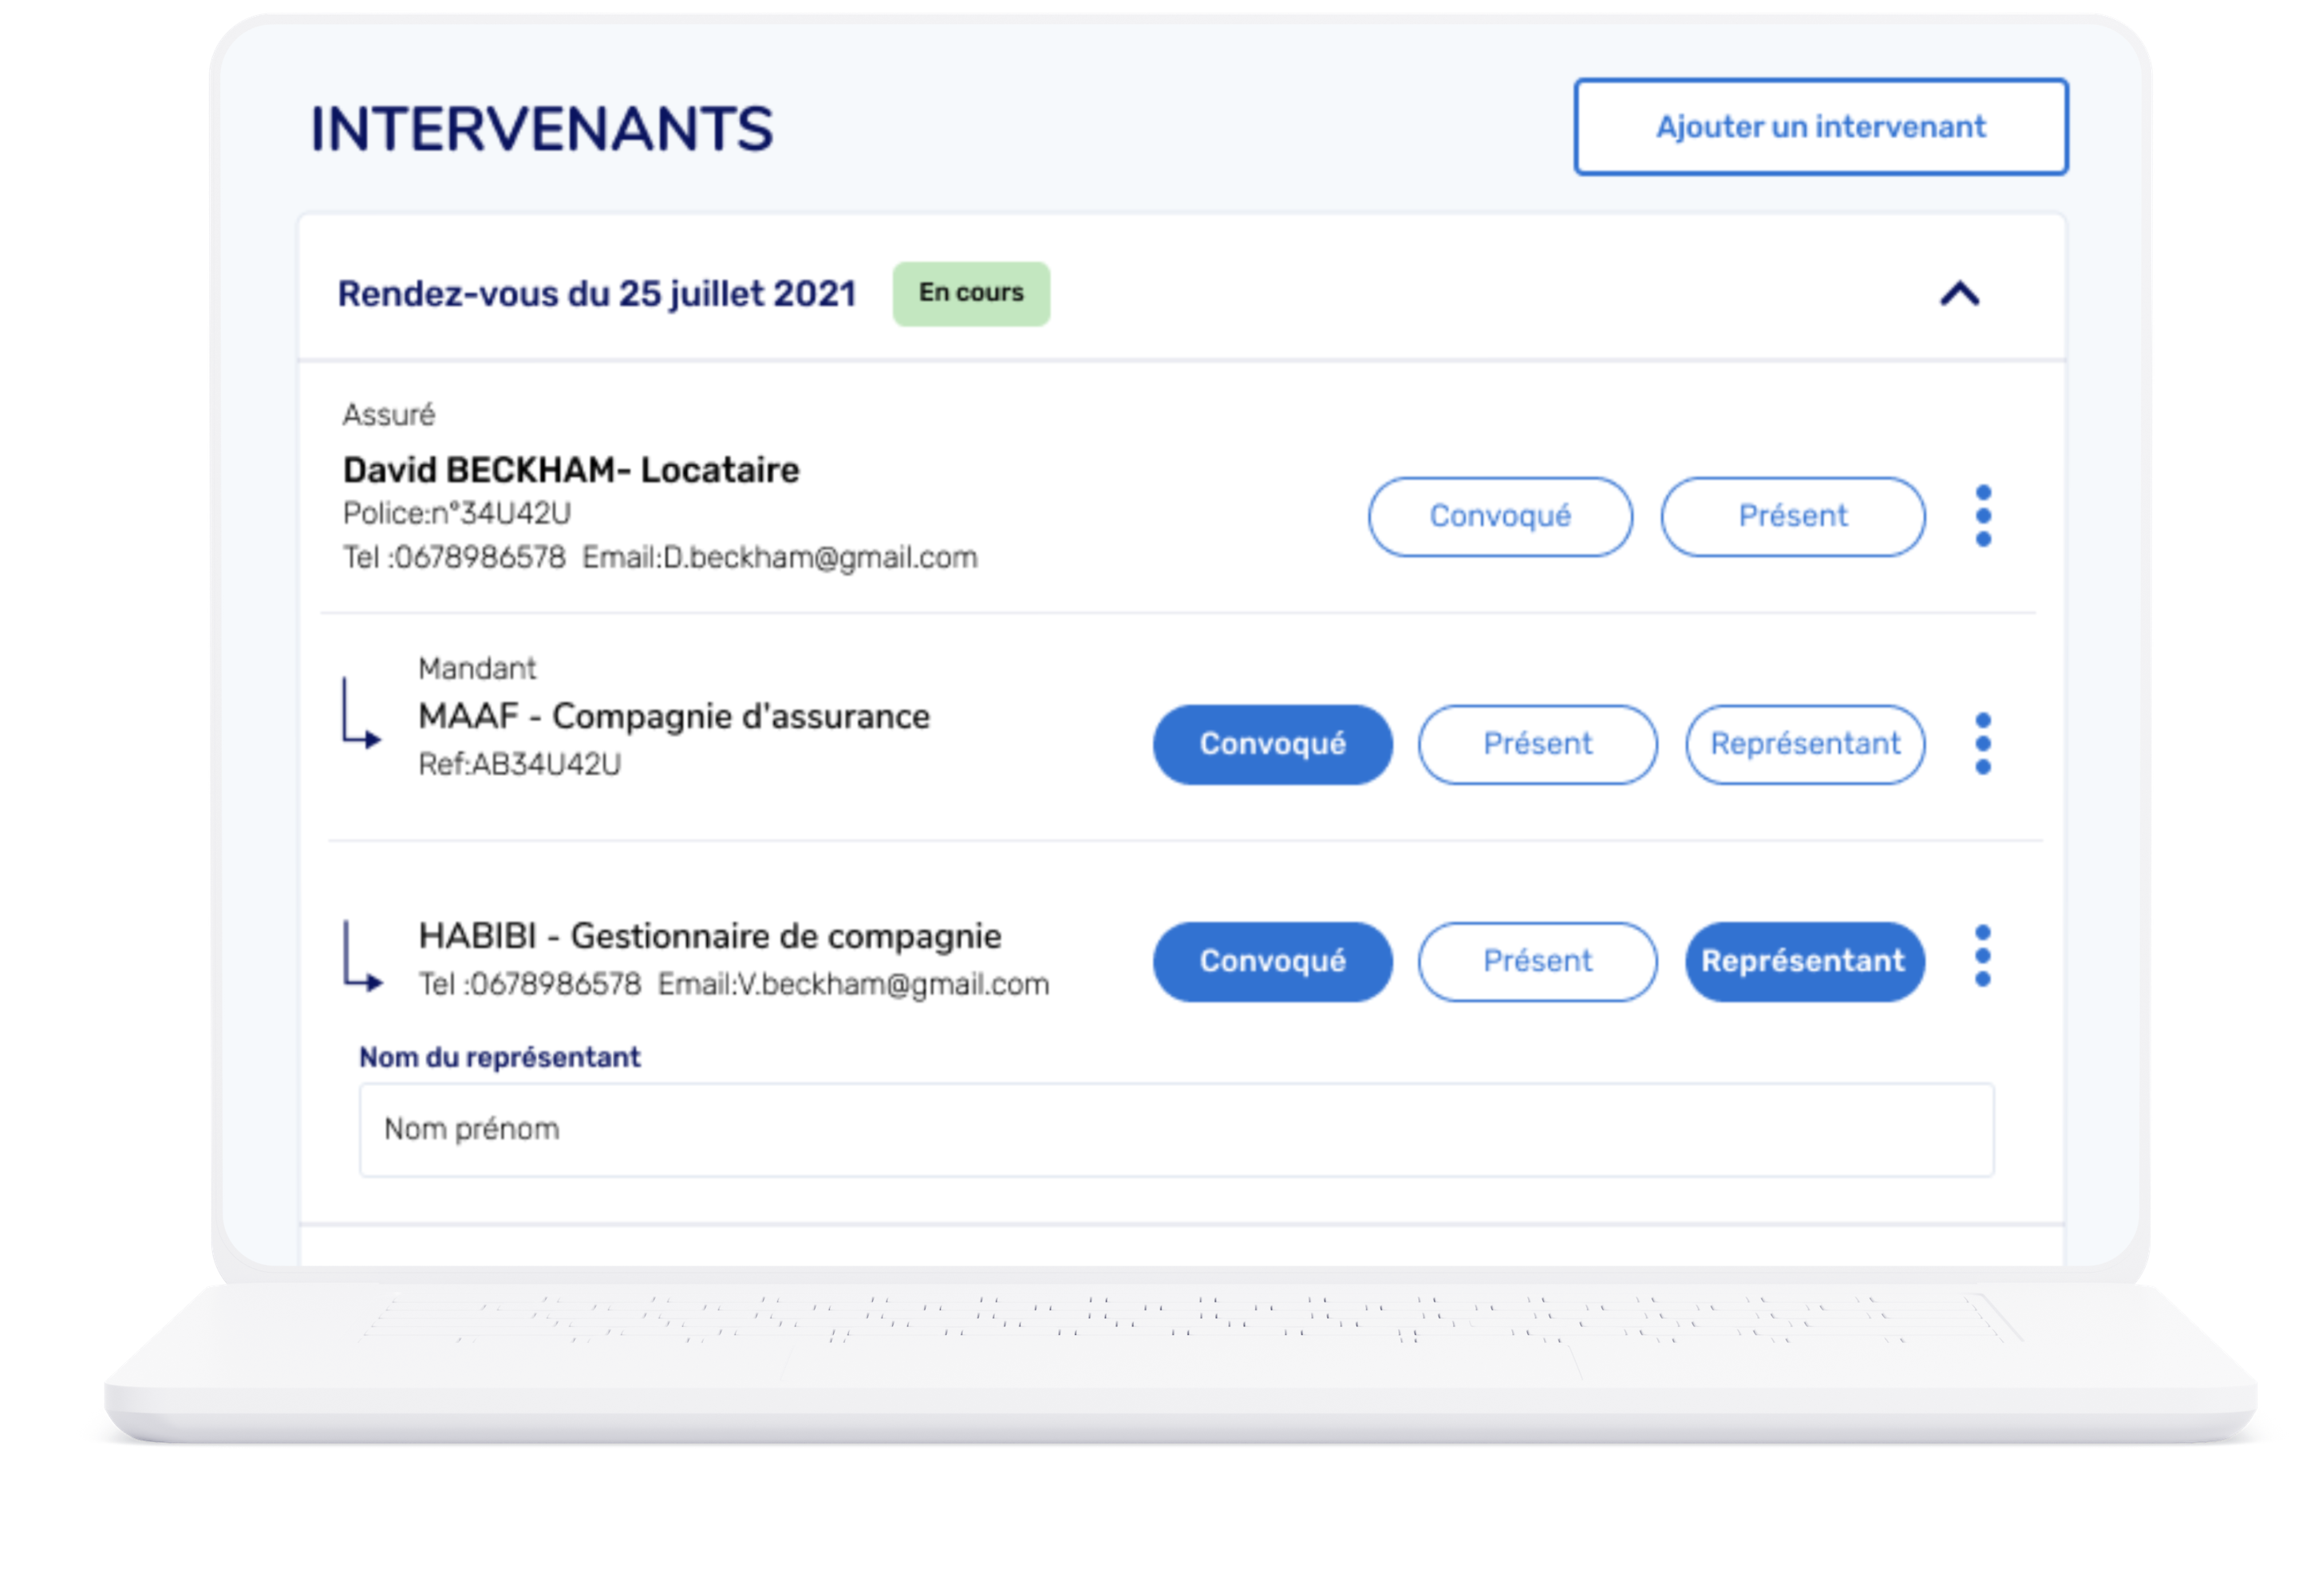Collapse the Rendez-vous du 25 juillet 2021 section
This screenshot has width=2322, height=1596.
[x=1959, y=294]
